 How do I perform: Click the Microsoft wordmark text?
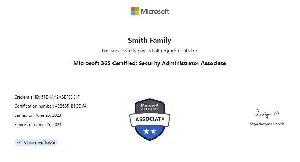(x=155, y=11)
